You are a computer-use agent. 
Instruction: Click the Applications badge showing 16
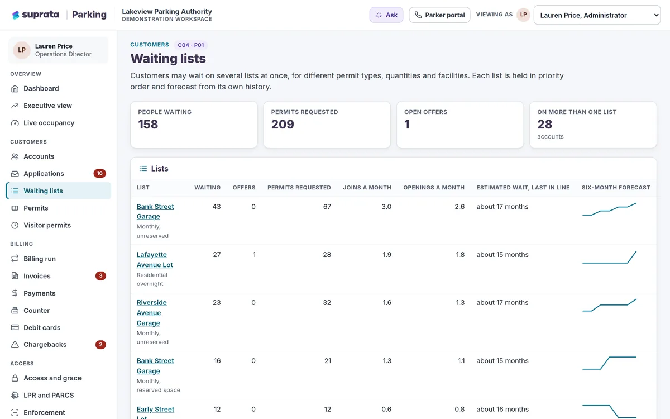click(100, 174)
